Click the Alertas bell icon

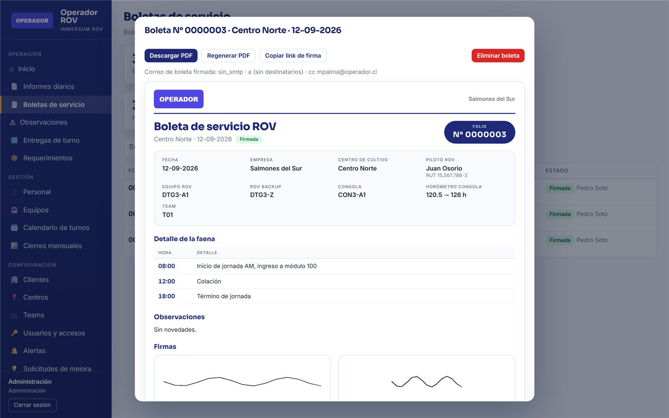tap(14, 351)
